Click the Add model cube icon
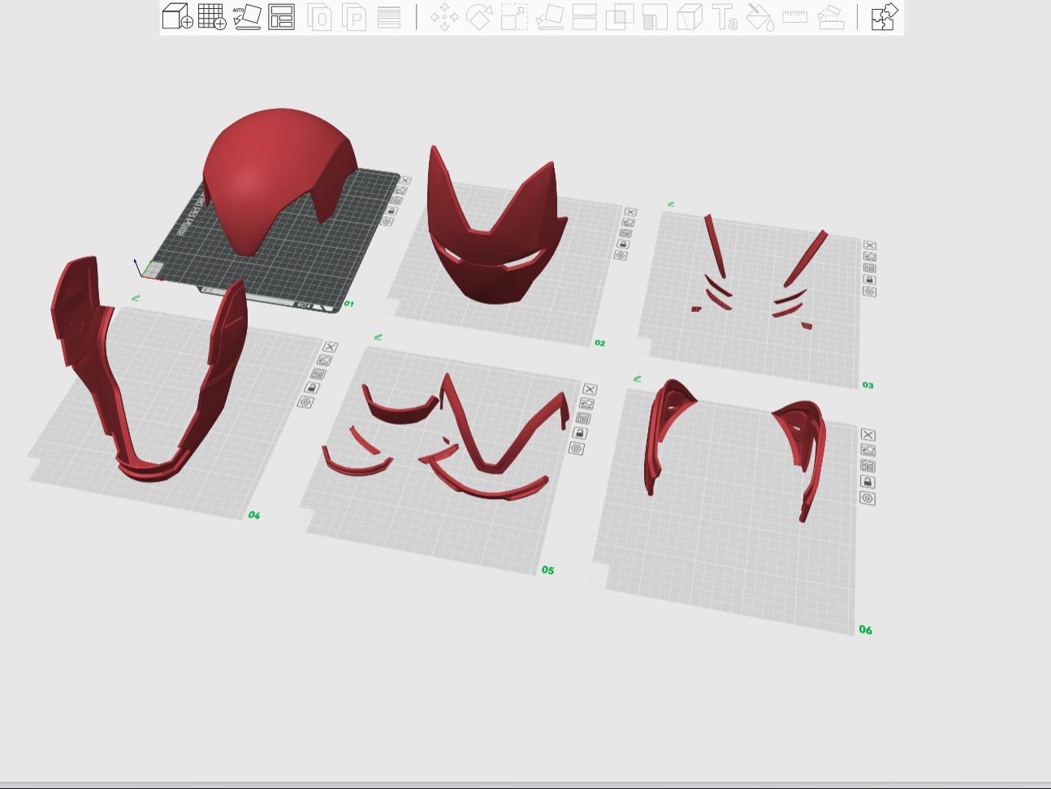Image resolution: width=1051 pixels, height=789 pixels. coord(177,16)
